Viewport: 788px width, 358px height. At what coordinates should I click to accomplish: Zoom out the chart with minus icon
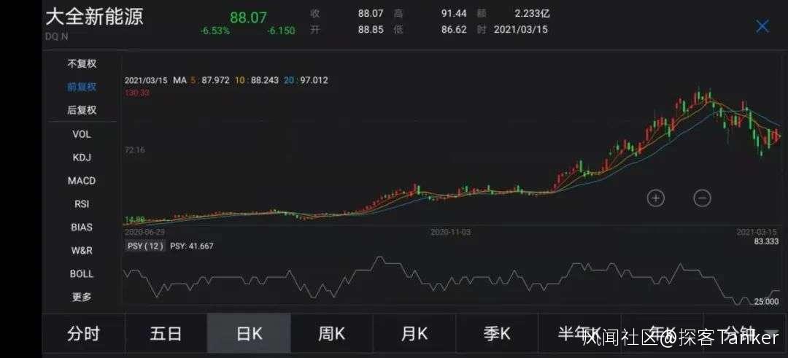click(702, 198)
